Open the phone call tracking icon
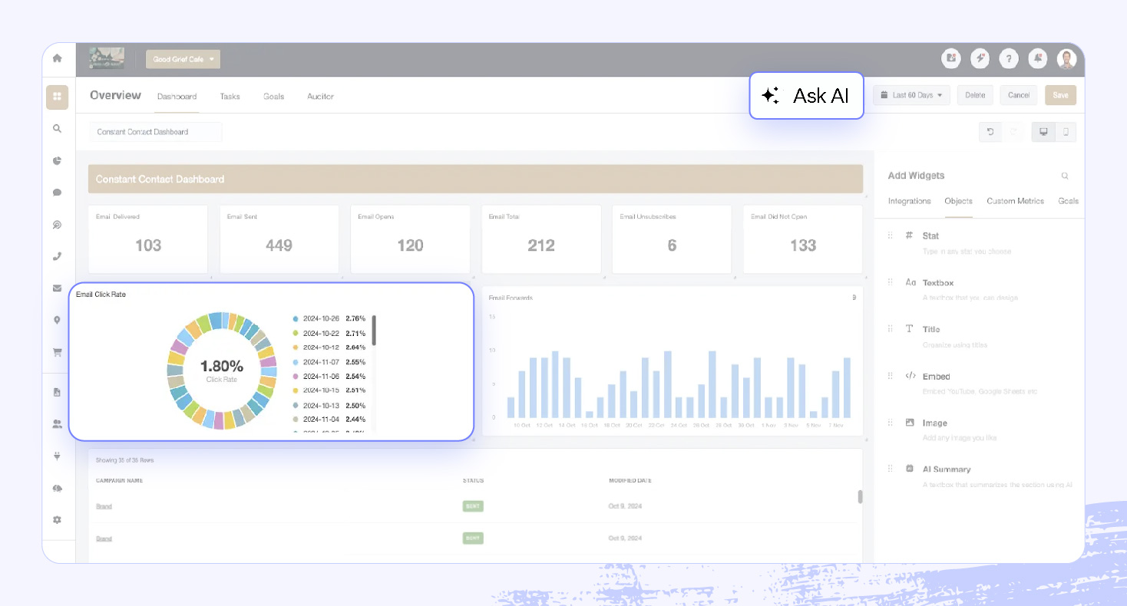This screenshot has width=1127, height=606. pos(57,256)
